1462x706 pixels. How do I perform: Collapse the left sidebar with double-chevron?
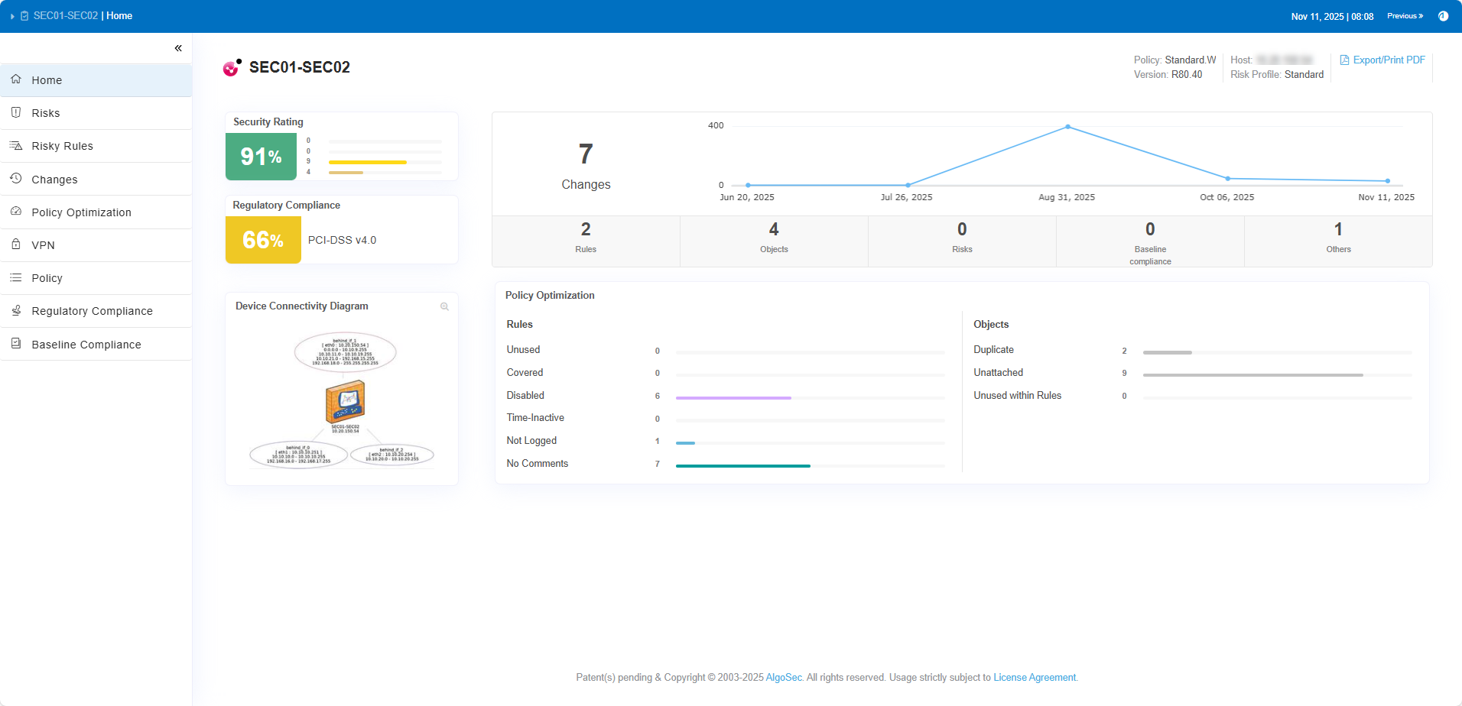point(178,48)
